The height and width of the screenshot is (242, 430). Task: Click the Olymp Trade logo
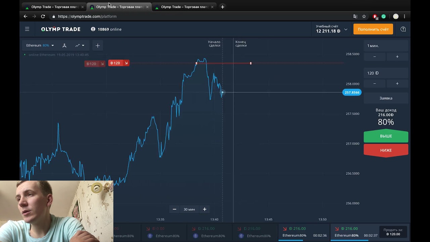tap(61, 29)
